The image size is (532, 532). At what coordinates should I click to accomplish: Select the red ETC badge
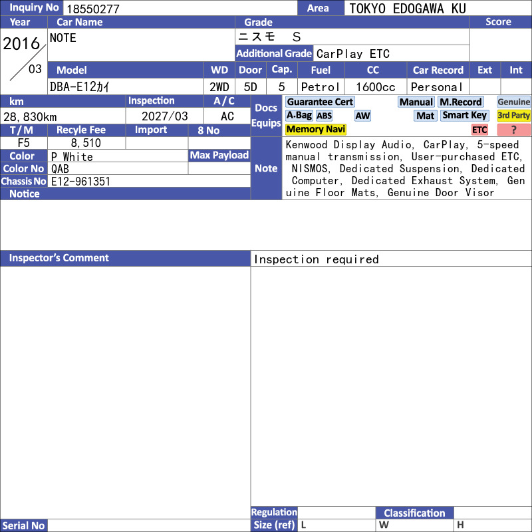coord(479,130)
